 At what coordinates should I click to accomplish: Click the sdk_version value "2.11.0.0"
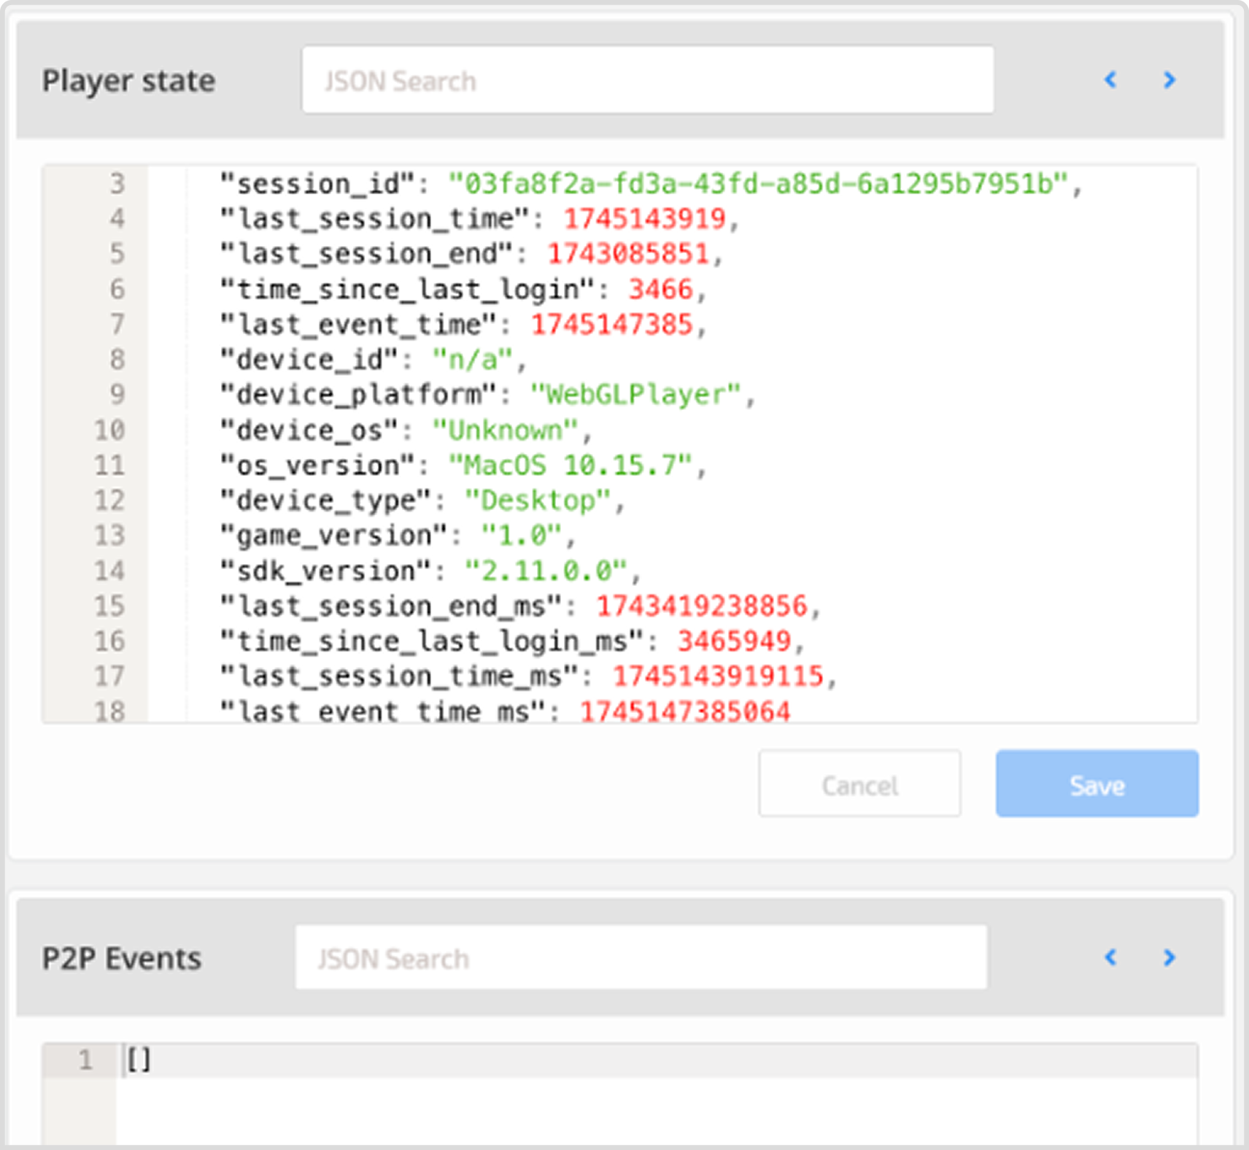coord(546,571)
